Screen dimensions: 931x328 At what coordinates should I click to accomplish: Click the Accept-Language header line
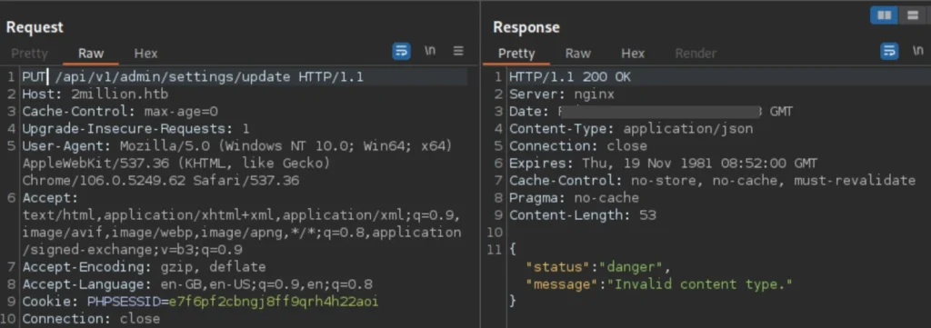pos(197,284)
